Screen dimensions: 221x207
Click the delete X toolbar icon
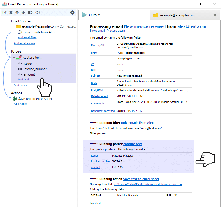11,13
